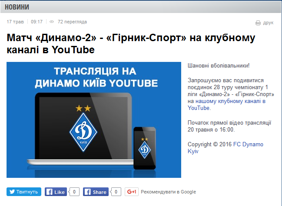Click the Twitter bird icon
The height and width of the screenshot is (206, 282).
tap(12, 192)
